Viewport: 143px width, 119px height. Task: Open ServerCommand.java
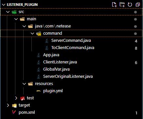(x=71, y=41)
